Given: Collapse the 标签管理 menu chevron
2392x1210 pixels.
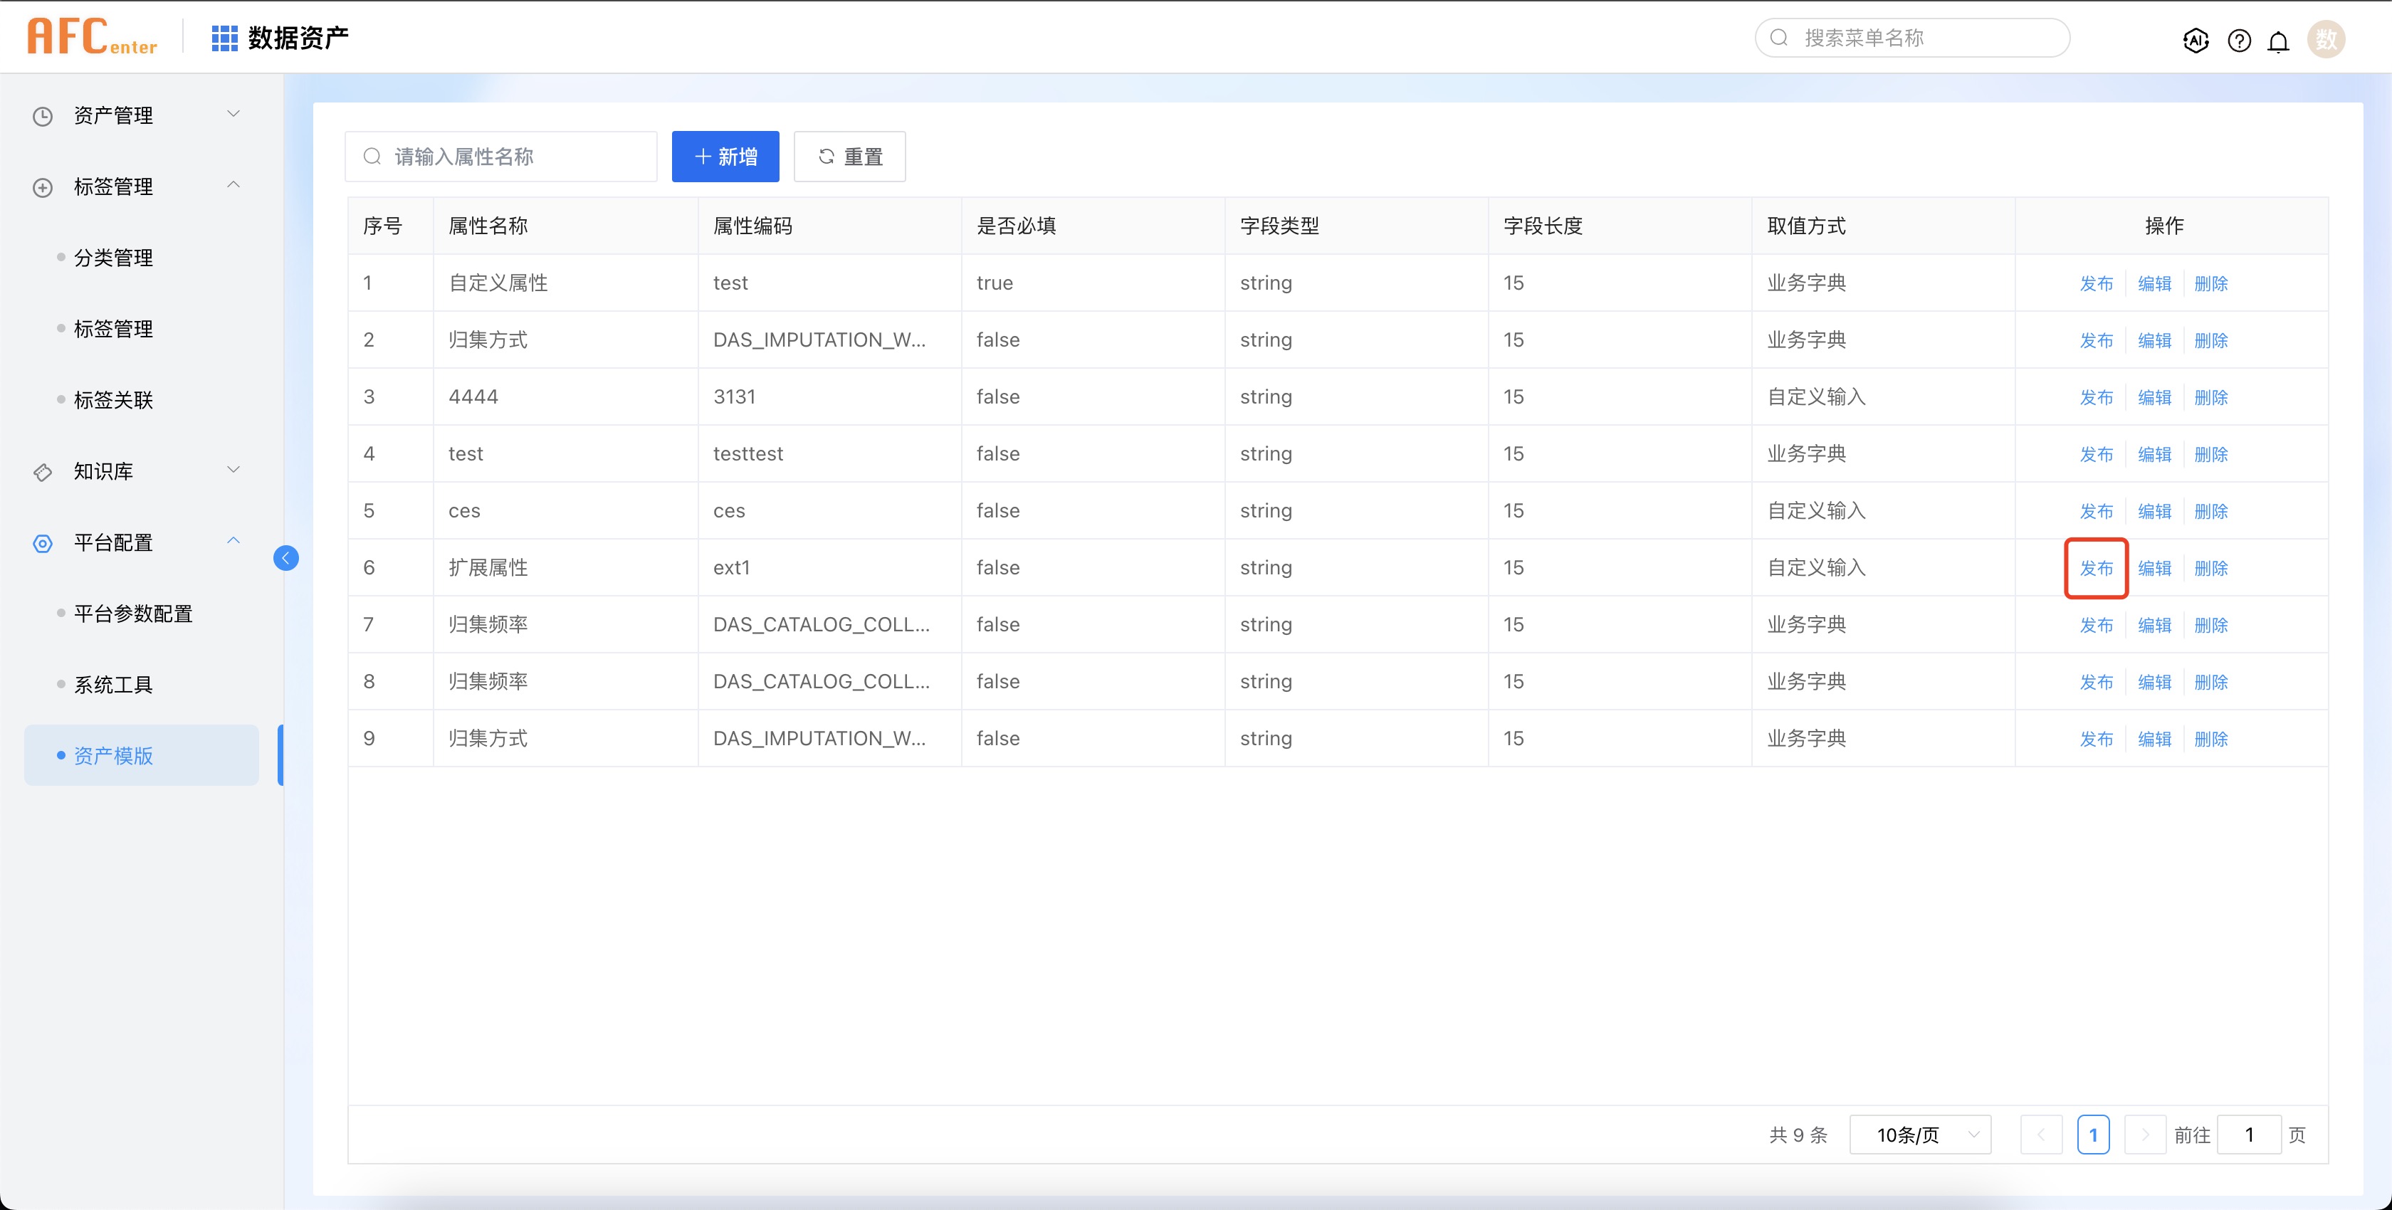Looking at the screenshot, I should tap(234, 185).
